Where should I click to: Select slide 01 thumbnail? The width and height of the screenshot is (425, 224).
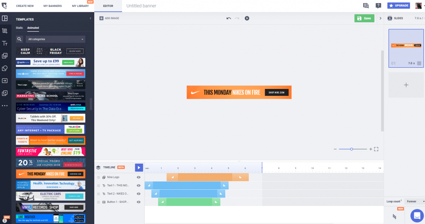tap(406, 48)
